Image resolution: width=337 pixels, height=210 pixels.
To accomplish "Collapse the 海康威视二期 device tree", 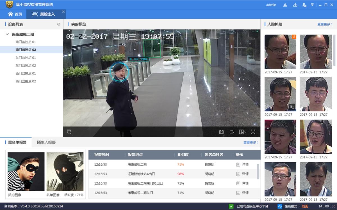I will point(7,34).
